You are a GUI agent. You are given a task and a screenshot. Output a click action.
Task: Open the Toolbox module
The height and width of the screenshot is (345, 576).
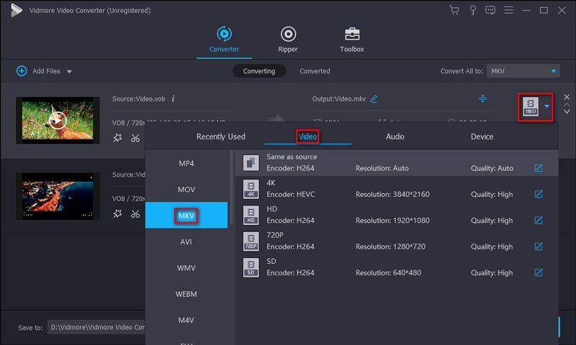pos(352,39)
